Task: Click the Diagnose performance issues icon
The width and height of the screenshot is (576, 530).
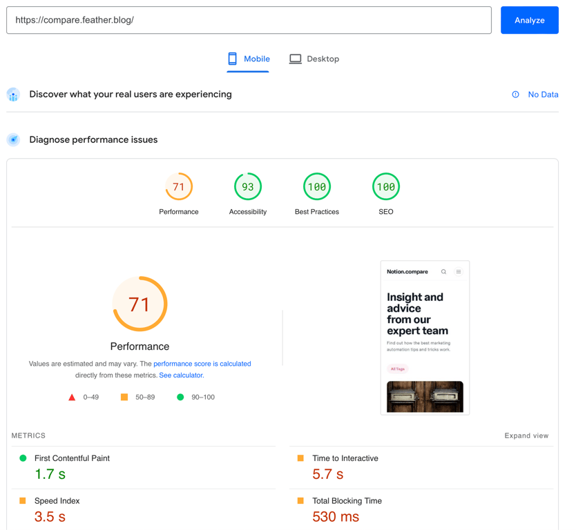Action: coord(13,140)
